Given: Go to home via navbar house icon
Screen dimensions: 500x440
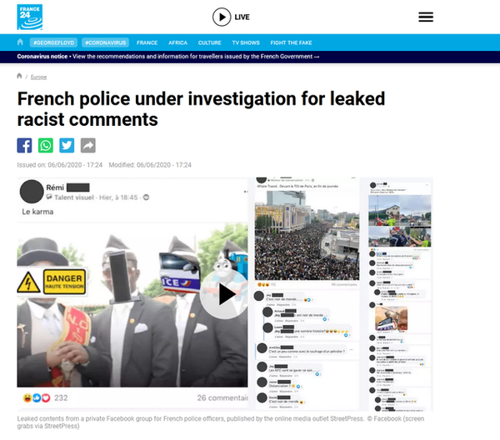Looking at the screenshot, I should tap(20, 42).
